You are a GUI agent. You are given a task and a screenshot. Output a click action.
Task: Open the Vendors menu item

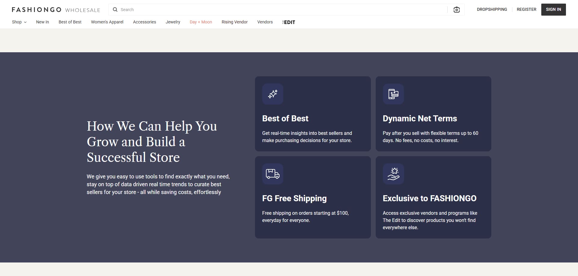265,22
